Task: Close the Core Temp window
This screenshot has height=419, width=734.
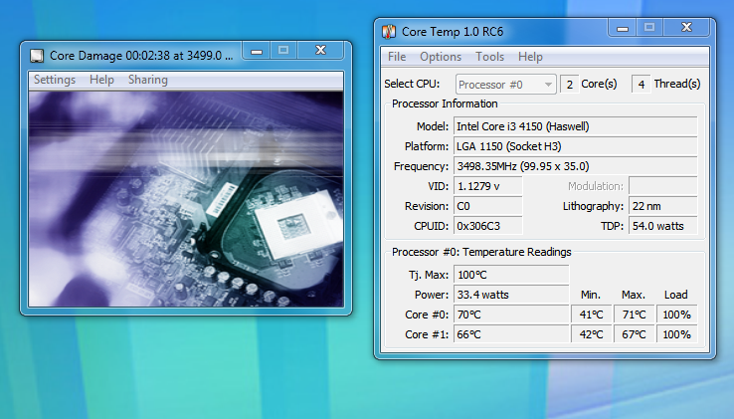Action: 686,27
